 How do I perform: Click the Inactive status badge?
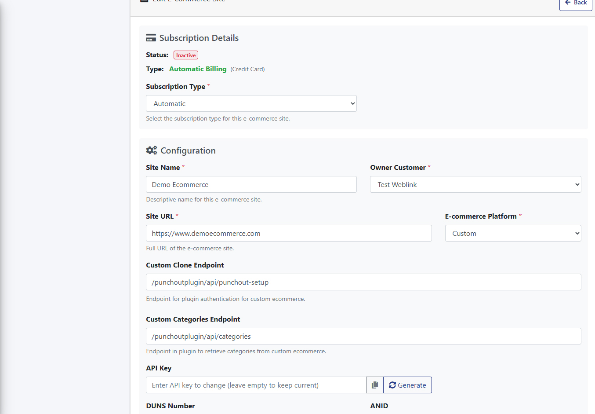pyautogui.click(x=186, y=55)
